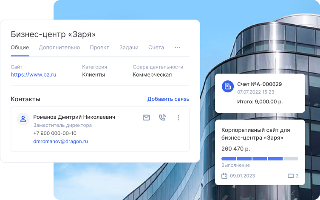
Task: Open the Счет №A-000629 card
Action: pyautogui.click(x=260, y=93)
